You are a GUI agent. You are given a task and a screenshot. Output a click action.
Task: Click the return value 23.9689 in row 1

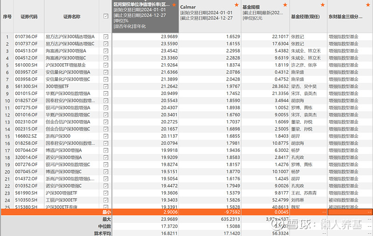pos(169,37)
